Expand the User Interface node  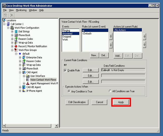(x=24, y=76)
